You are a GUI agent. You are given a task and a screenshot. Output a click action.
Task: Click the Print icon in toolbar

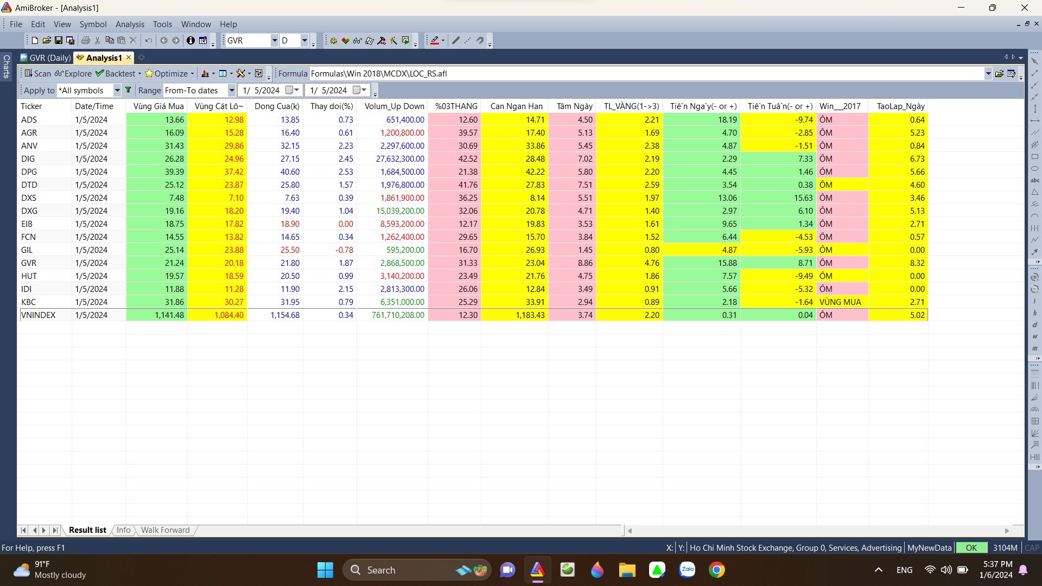pyautogui.click(x=85, y=41)
